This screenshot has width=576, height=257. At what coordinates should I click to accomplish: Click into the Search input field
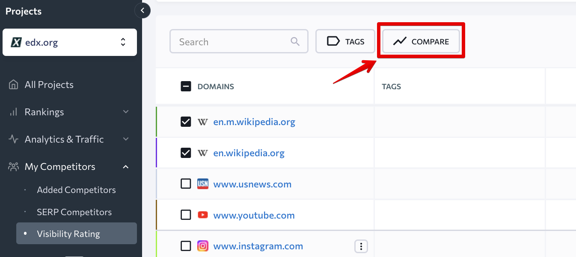[239, 41]
